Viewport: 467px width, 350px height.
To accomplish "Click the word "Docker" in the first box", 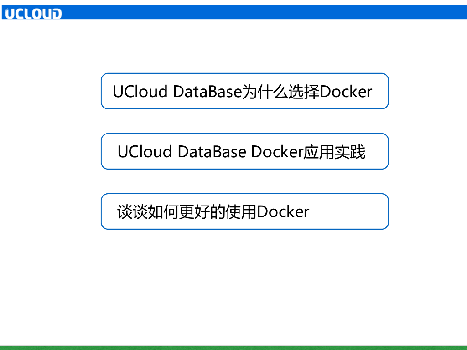I will point(346,92).
